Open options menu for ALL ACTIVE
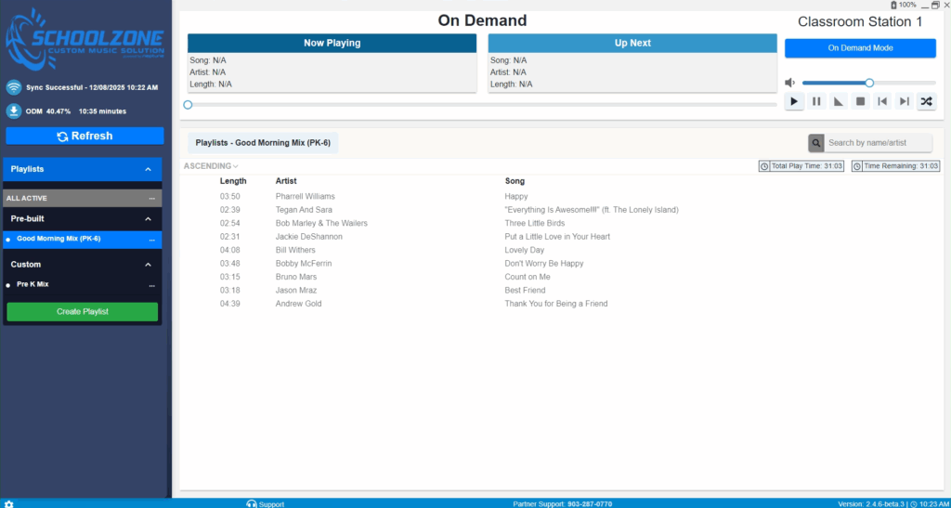 click(151, 198)
